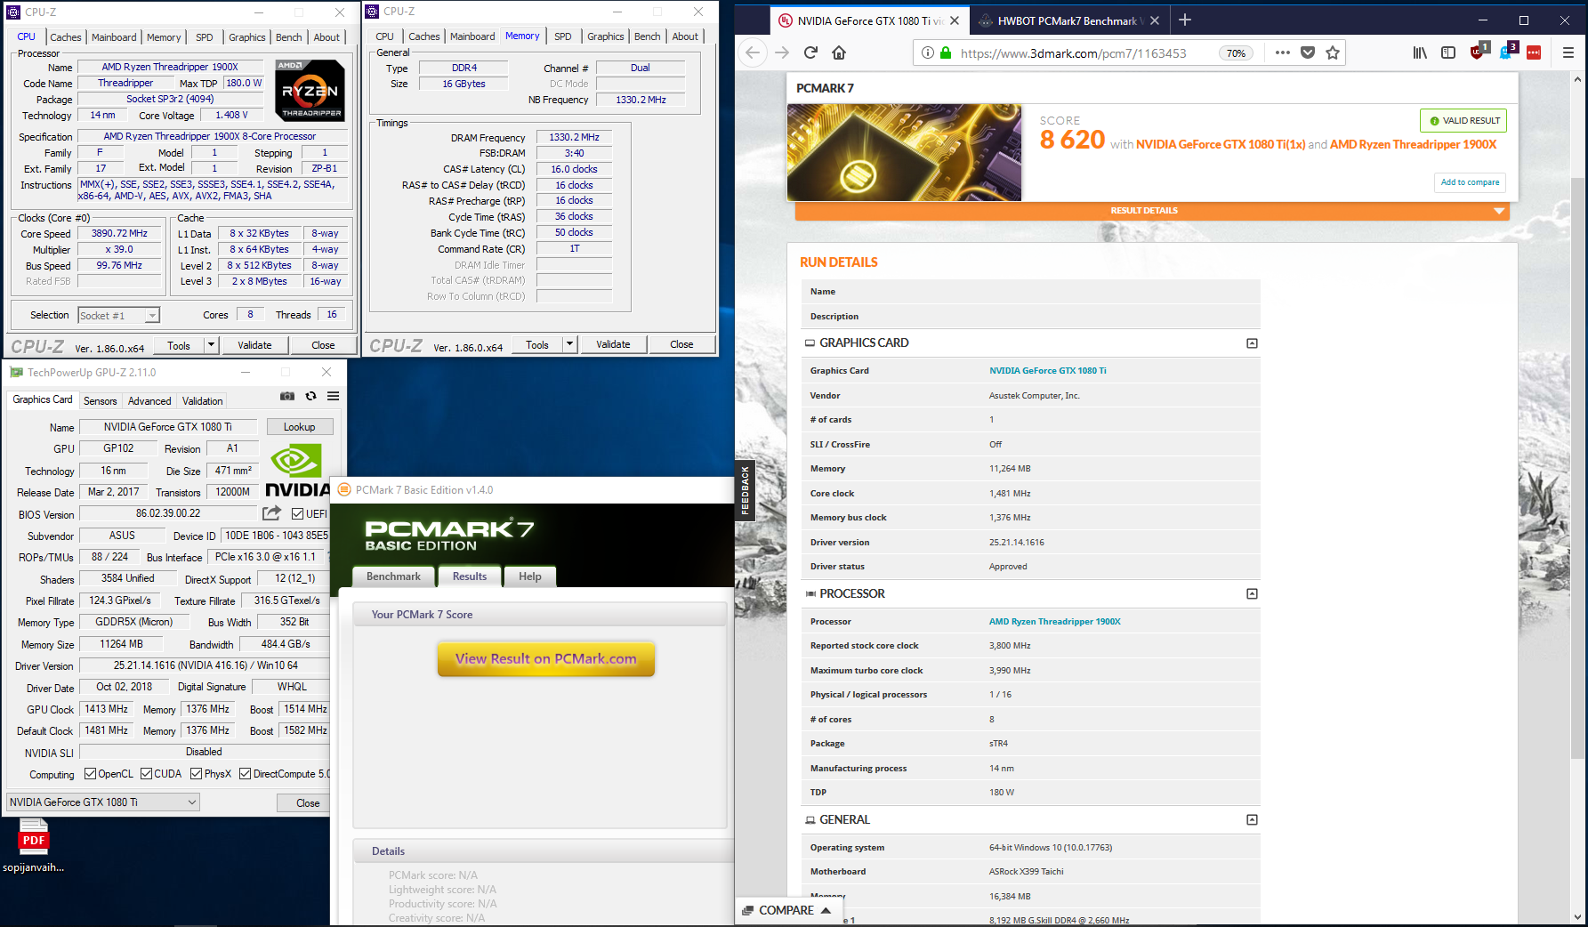
Task: Expand the COMPARE panel
Action: 786,910
